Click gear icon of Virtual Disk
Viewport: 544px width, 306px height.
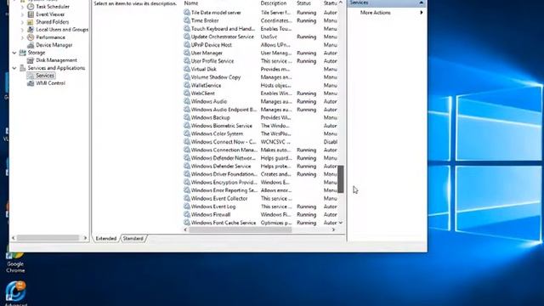pos(187,69)
